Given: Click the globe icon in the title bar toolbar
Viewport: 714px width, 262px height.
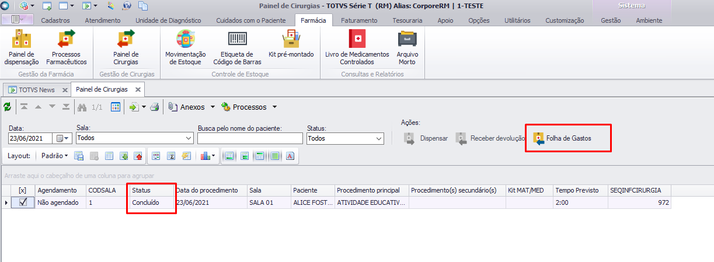Looking at the screenshot, I should pos(127,6).
